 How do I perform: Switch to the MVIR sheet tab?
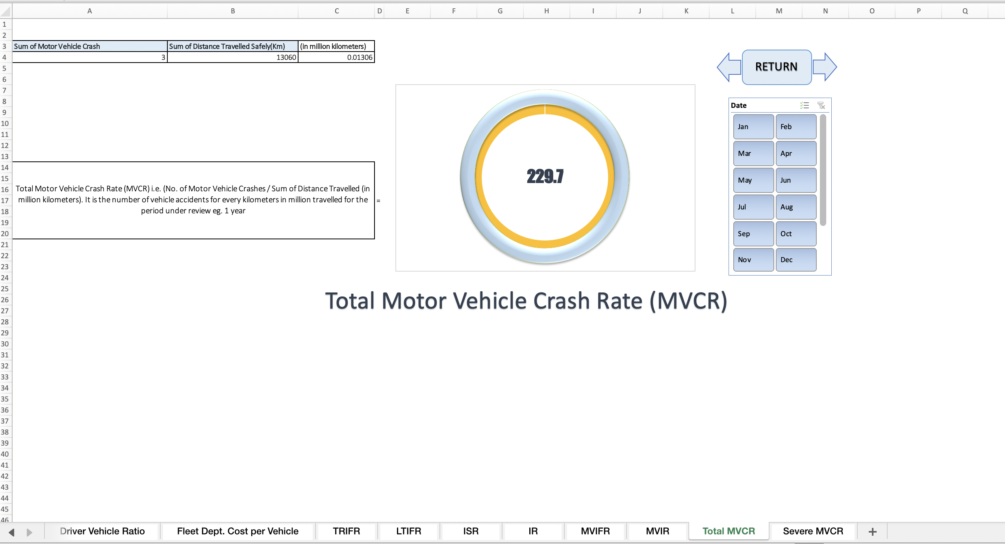tap(658, 531)
